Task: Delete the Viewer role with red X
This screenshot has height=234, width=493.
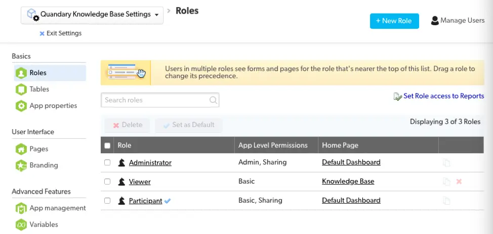Action: pyautogui.click(x=459, y=182)
